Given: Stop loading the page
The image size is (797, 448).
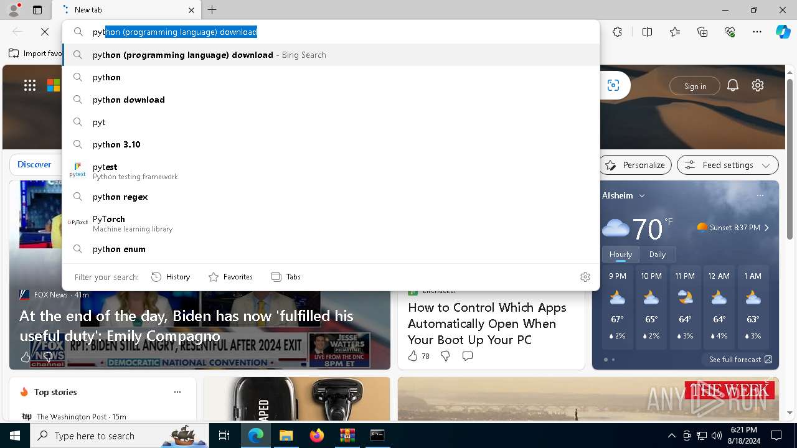Looking at the screenshot, I should tap(45, 32).
